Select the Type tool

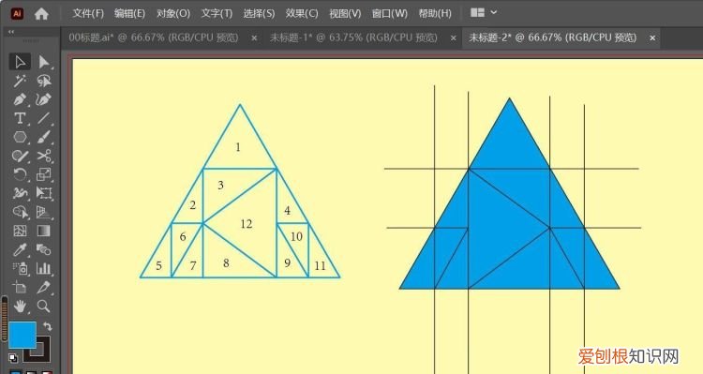coord(20,118)
